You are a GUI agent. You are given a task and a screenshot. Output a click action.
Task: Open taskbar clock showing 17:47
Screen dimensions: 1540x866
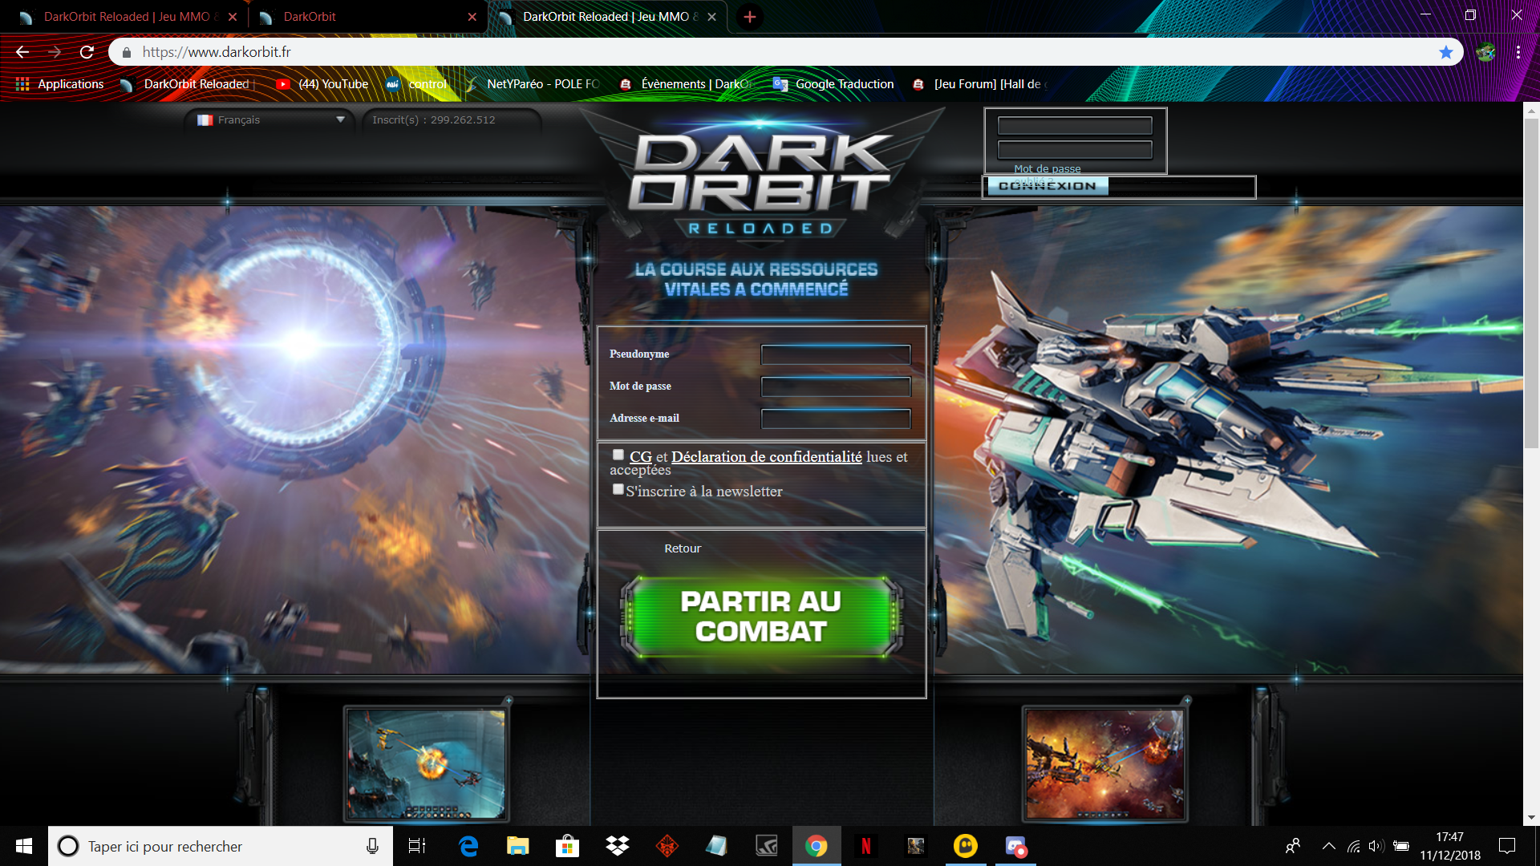1450,846
